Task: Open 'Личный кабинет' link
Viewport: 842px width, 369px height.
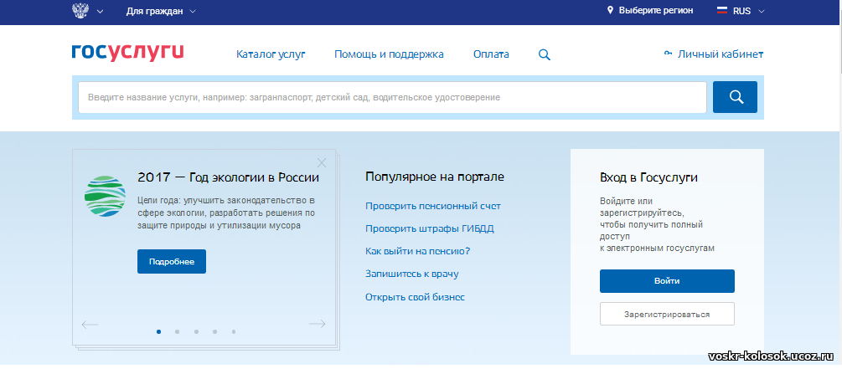Action: [x=721, y=54]
